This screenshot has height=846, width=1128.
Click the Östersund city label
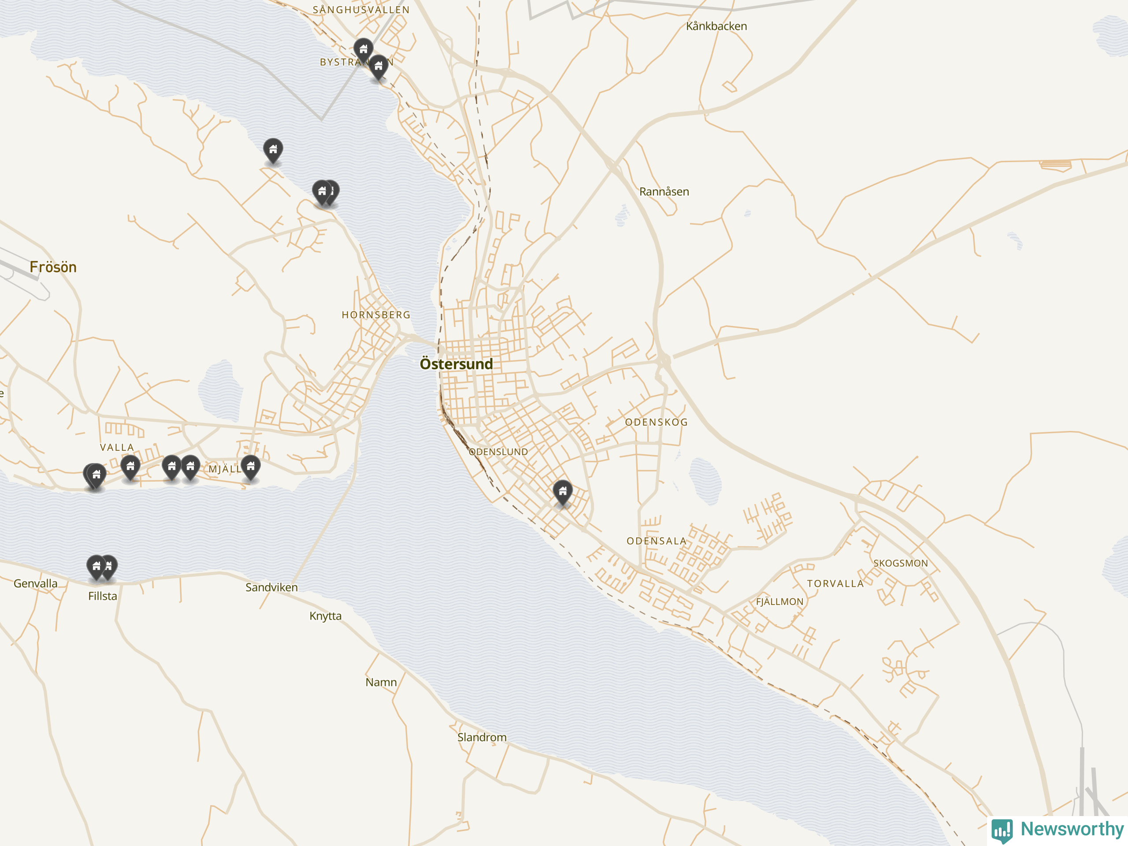click(456, 364)
